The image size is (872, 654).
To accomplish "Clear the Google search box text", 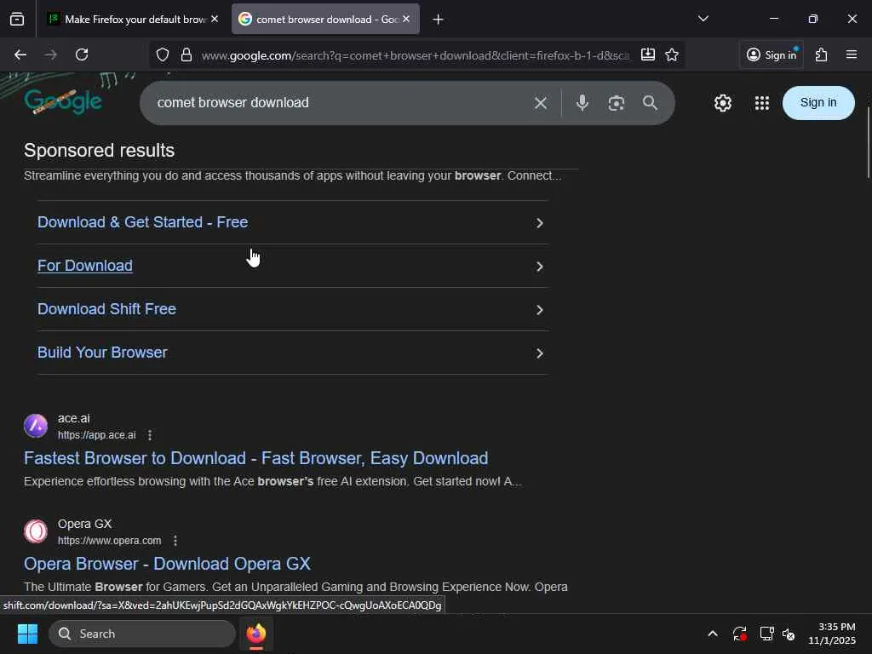I will click(x=541, y=103).
